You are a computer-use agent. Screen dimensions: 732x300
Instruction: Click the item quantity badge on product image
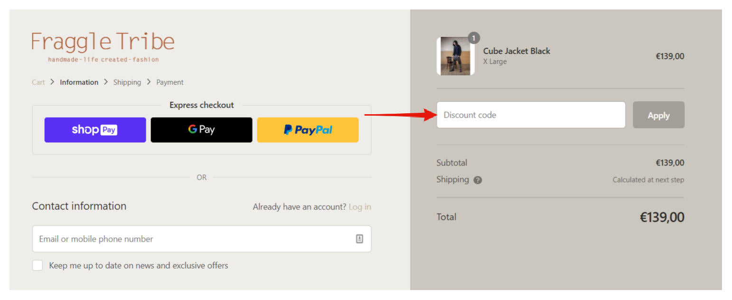(x=473, y=38)
